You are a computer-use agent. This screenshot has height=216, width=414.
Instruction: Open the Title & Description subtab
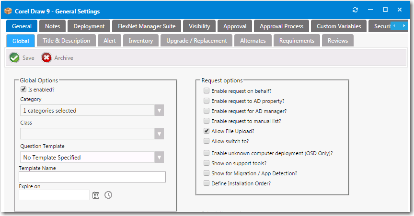[x=66, y=41]
